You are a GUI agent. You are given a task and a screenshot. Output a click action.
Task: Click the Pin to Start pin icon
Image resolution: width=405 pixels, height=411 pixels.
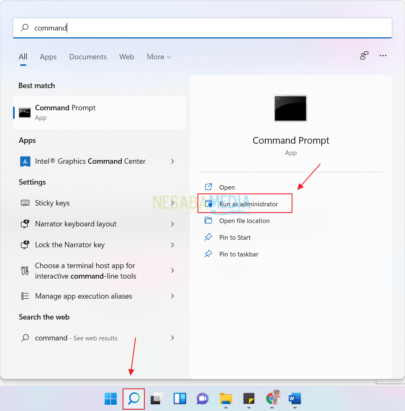pyautogui.click(x=208, y=237)
